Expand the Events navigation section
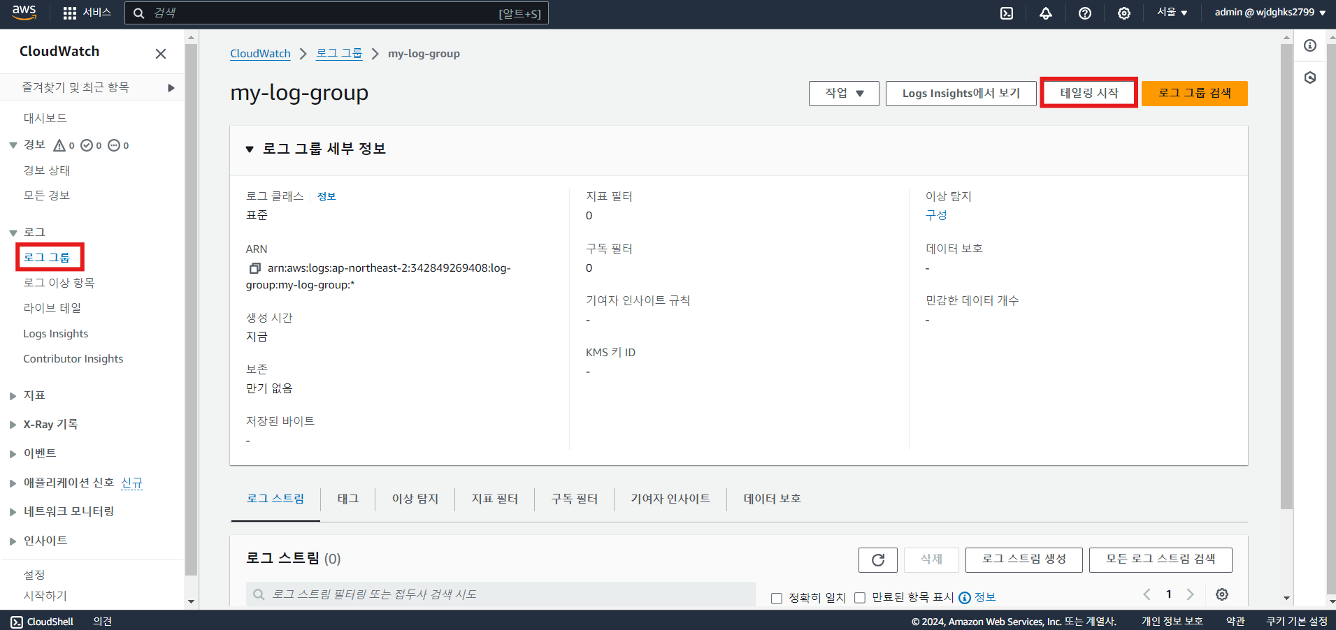This screenshot has width=1336, height=630. pos(13,454)
